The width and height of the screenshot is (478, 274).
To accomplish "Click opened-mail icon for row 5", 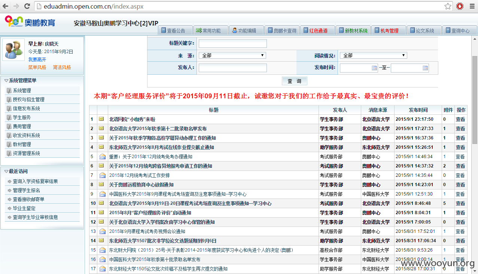I will click(x=102, y=157).
